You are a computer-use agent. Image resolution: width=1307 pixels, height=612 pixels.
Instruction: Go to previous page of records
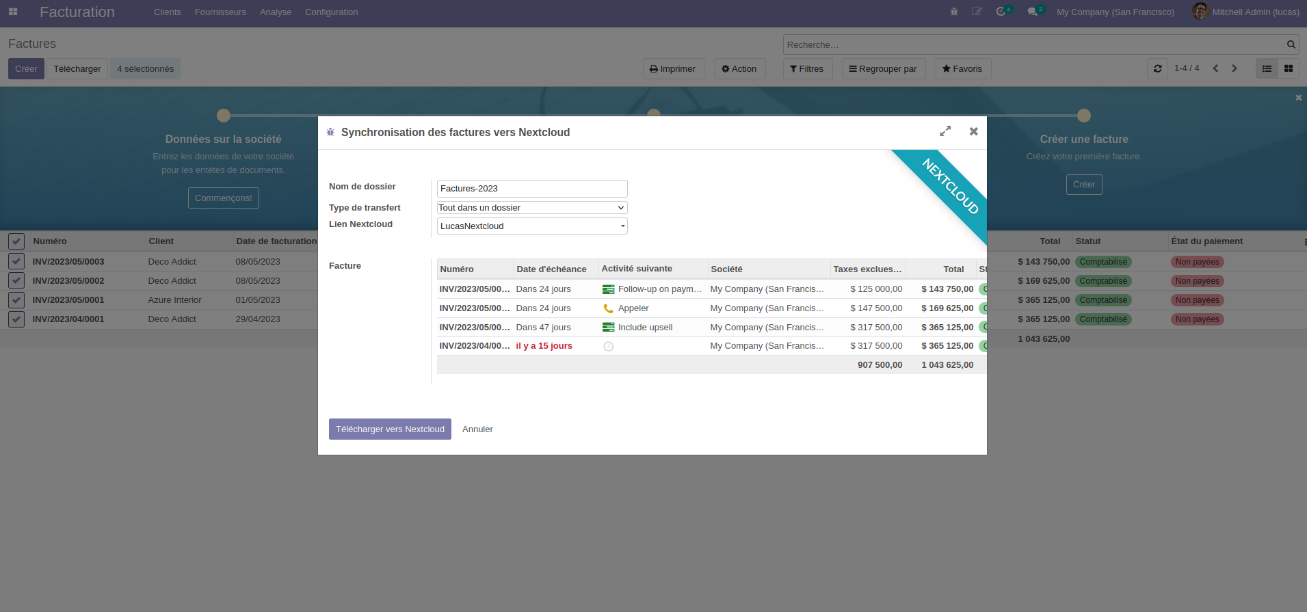[x=1215, y=68]
